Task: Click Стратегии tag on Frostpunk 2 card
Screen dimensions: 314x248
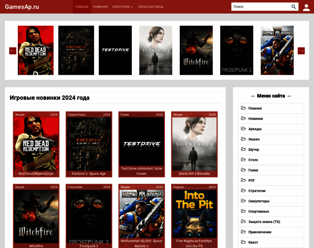Action: 75,187
